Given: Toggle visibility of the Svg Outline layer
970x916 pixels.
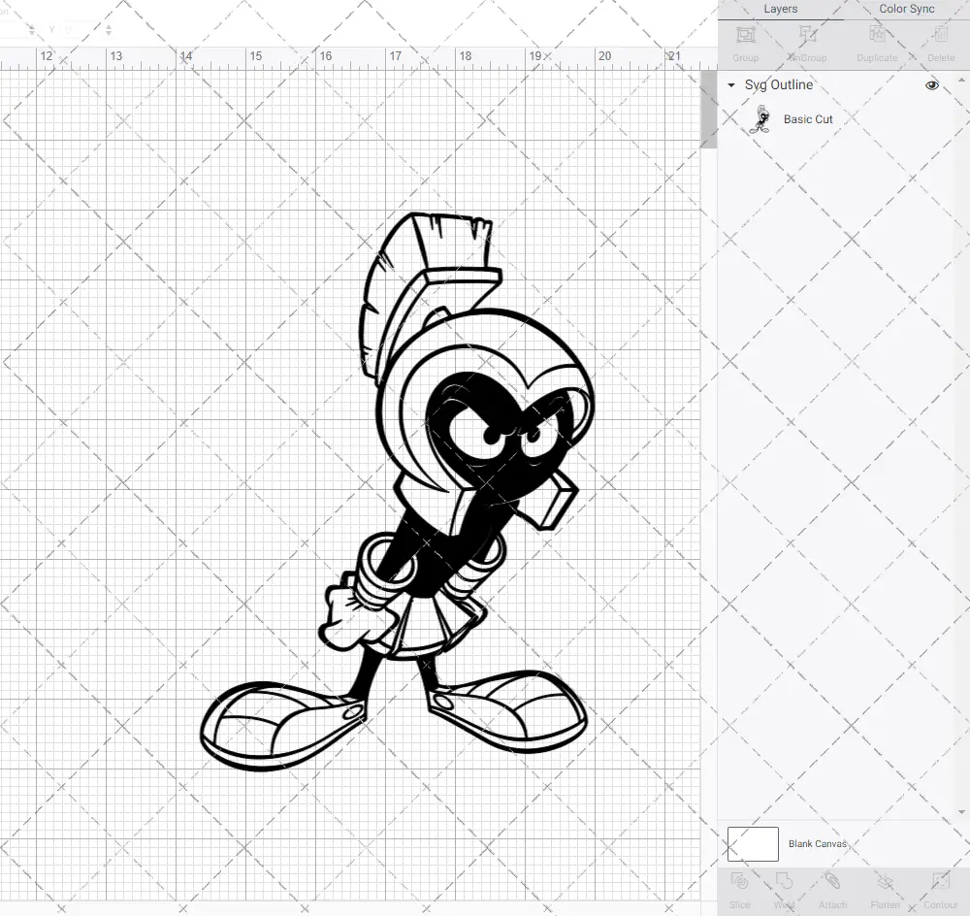Looking at the screenshot, I should pos(931,85).
